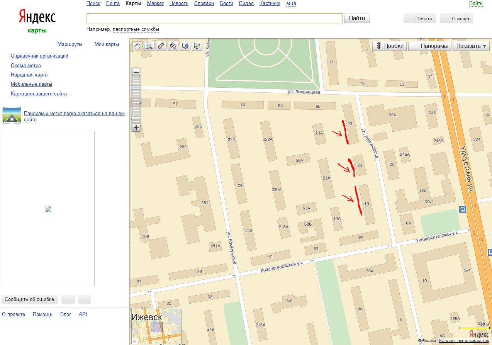The width and height of the screenshot is (492, 345).
Task: Click the ул. Ломоносова street label
Action: pos(369,143)
